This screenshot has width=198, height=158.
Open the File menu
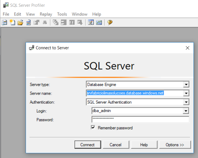[x=6, y=14]
